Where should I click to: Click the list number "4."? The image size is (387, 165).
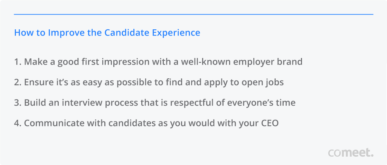coord(18,123)
